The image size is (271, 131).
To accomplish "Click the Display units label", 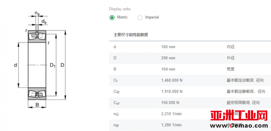I will coord(120,9).
